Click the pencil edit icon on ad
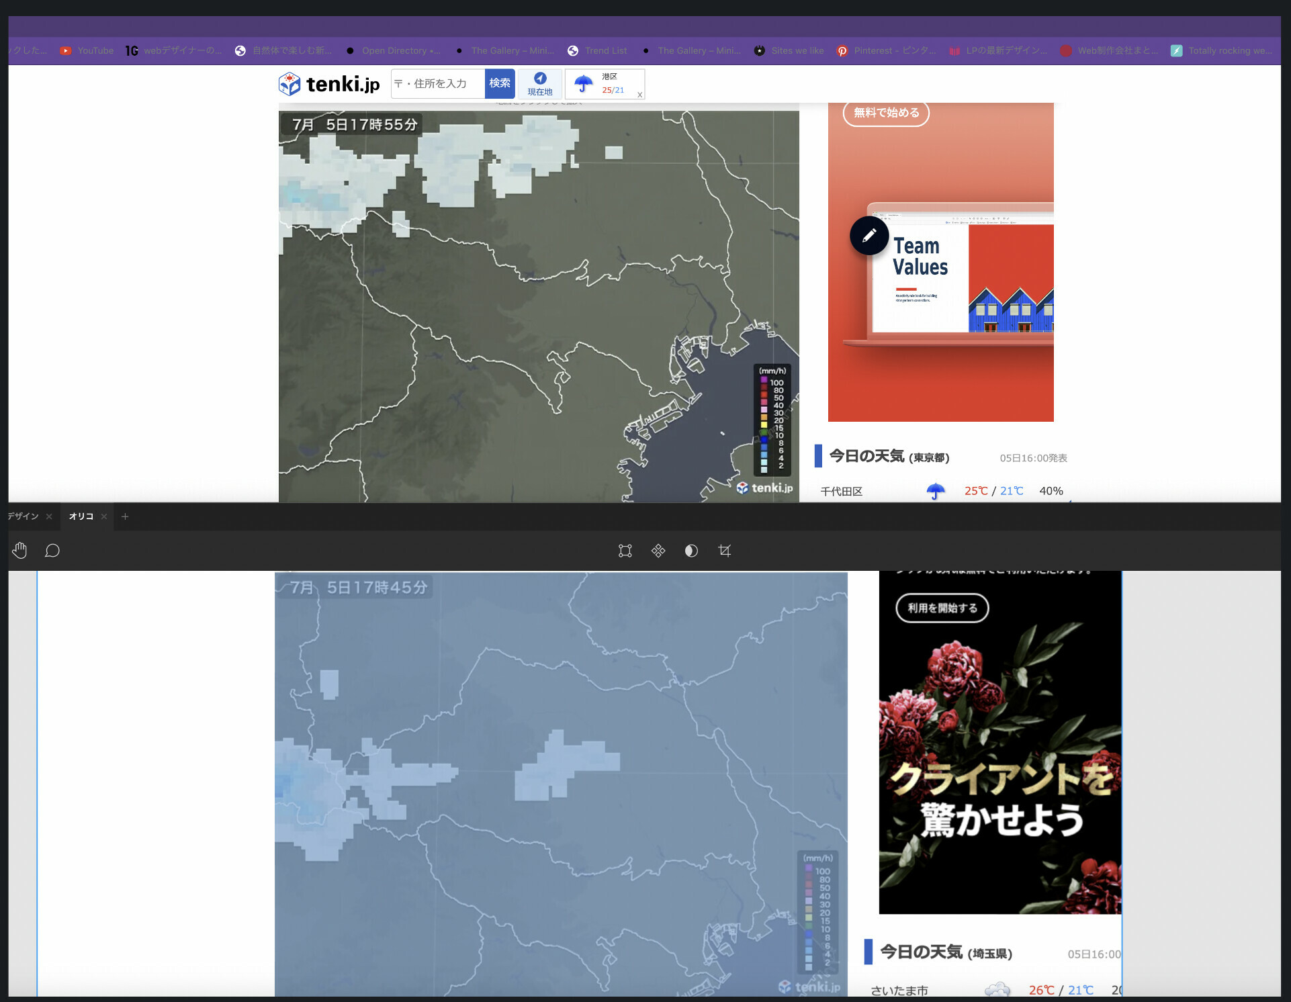Screen dimensions: 1291x1002 coord(869,236)
